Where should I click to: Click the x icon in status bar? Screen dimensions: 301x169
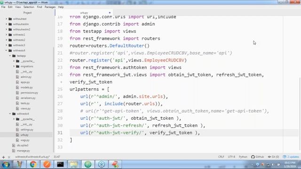9,157
